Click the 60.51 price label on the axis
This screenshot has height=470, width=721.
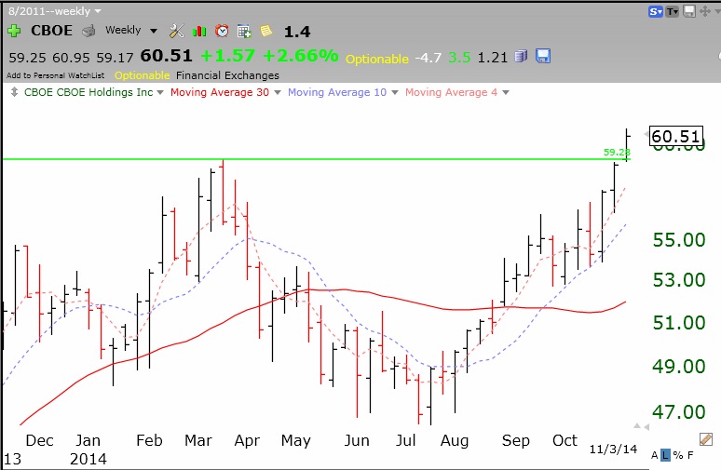tap(676, 136)
